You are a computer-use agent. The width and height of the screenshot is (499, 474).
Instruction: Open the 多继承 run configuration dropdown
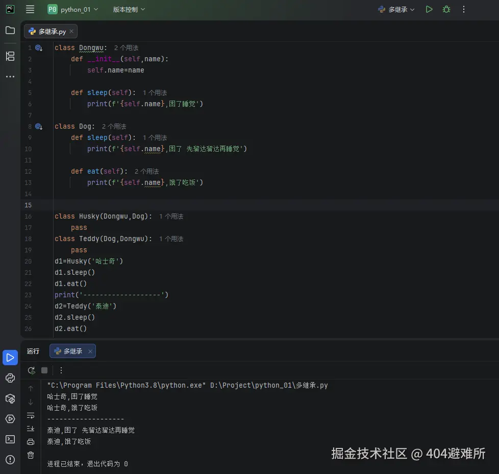point(396,10)
